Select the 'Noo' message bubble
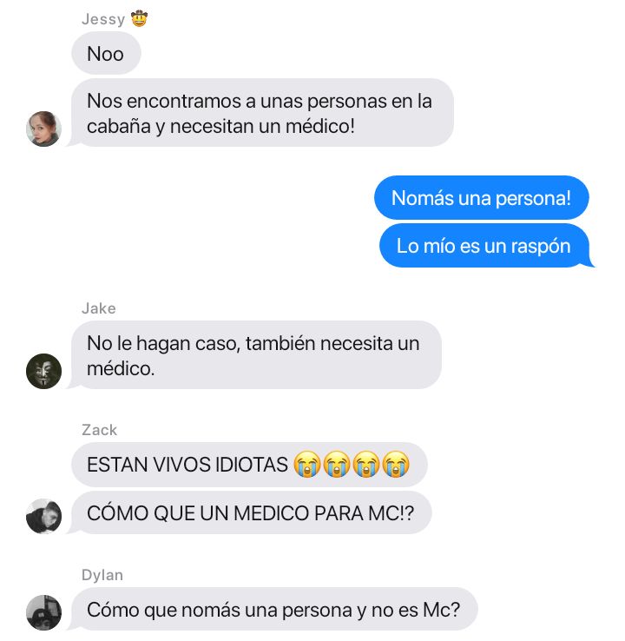This screenshot has width=625, height=641. point(106,54)
